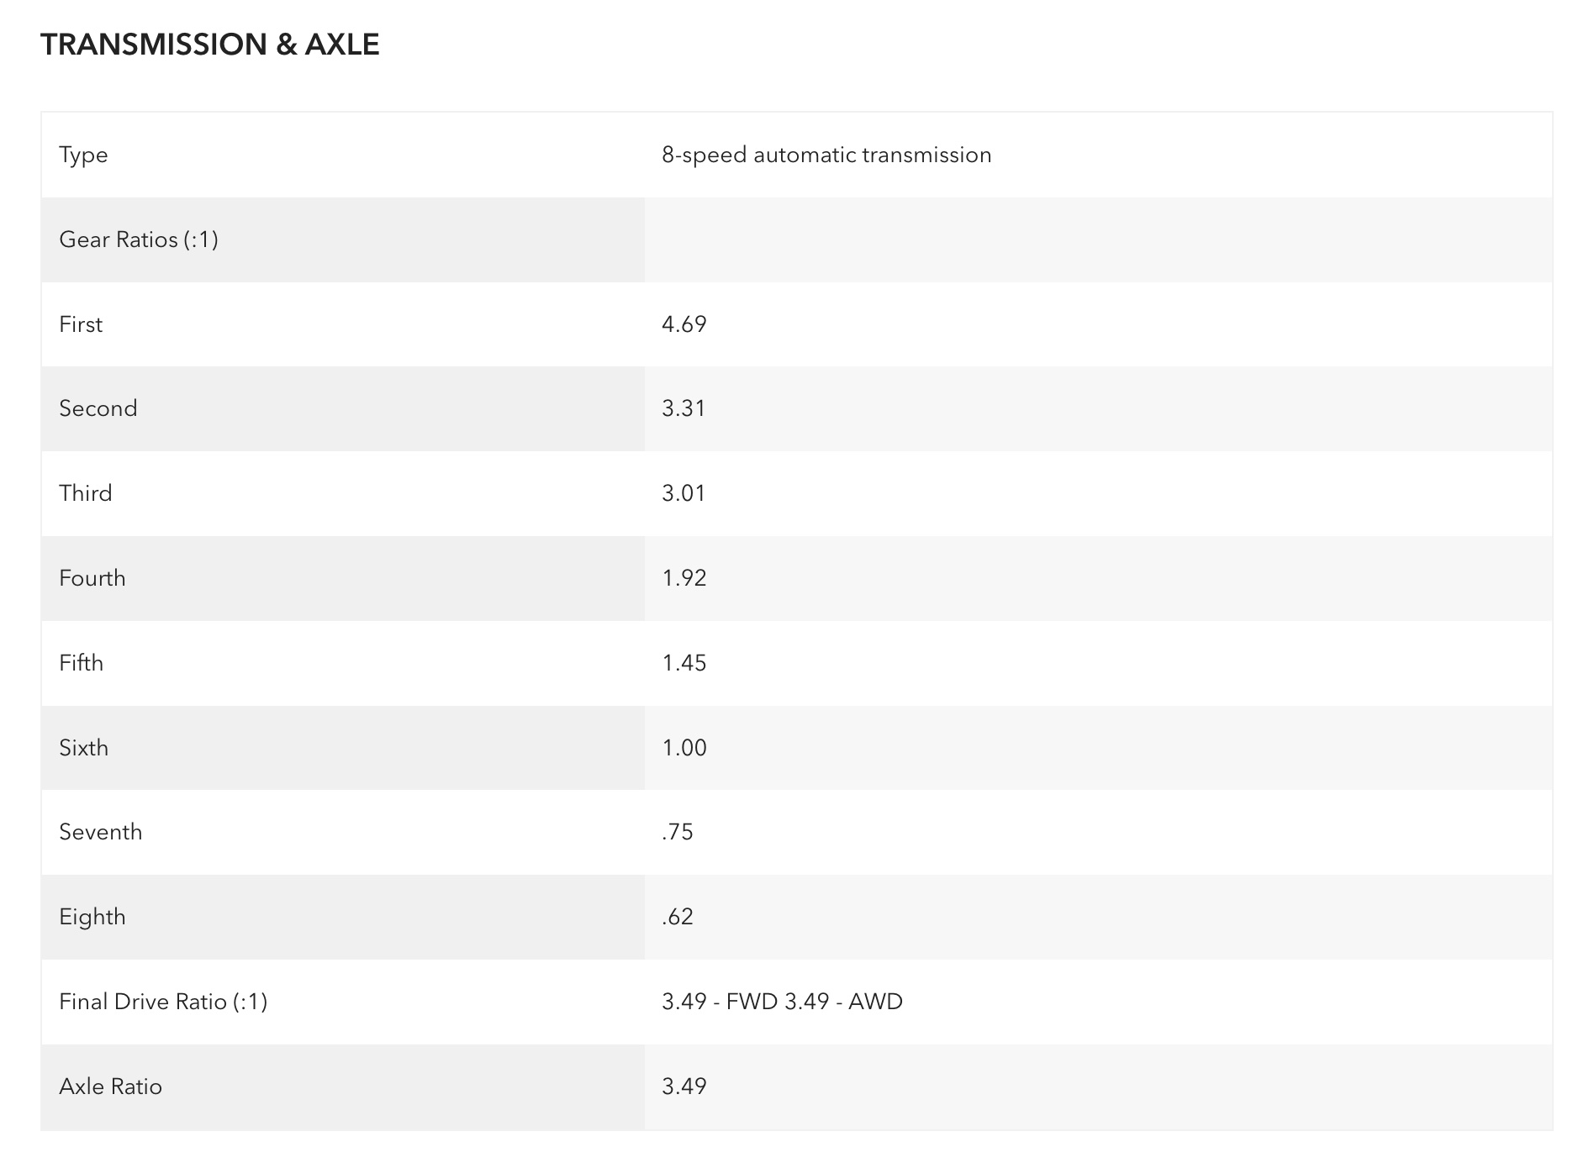This screenshot has height=1168, width=1589.
Task: Pick the 3.31 ratio value
Action: [684, 408]
